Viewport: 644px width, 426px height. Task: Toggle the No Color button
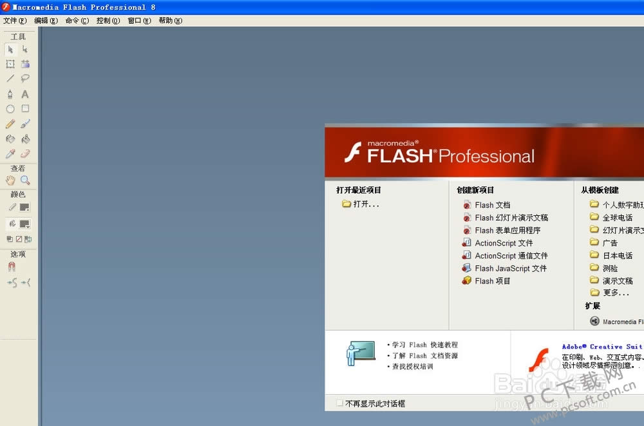(19, 239)
